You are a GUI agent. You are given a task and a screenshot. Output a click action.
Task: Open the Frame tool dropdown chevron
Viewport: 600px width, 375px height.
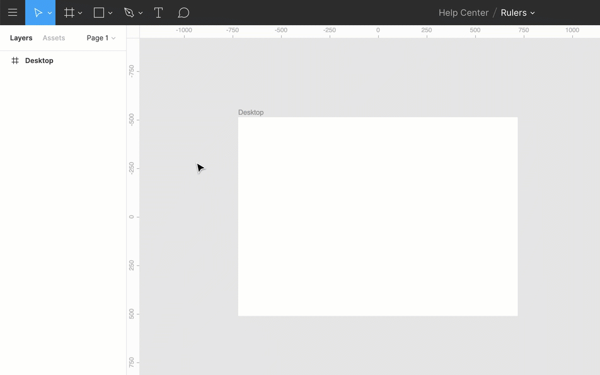[x=80, y=13]
